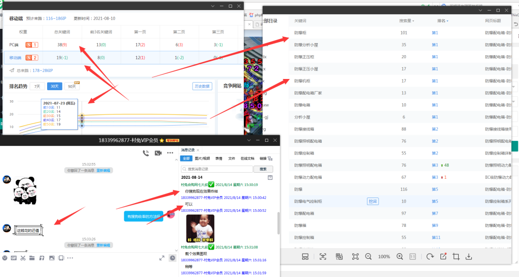
Task: Sort by 排名 column arrow
Action: [448, 21]
